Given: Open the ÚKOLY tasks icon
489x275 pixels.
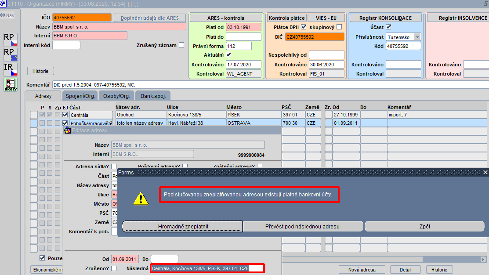Looking at the screenshot, I should point(10,84).
